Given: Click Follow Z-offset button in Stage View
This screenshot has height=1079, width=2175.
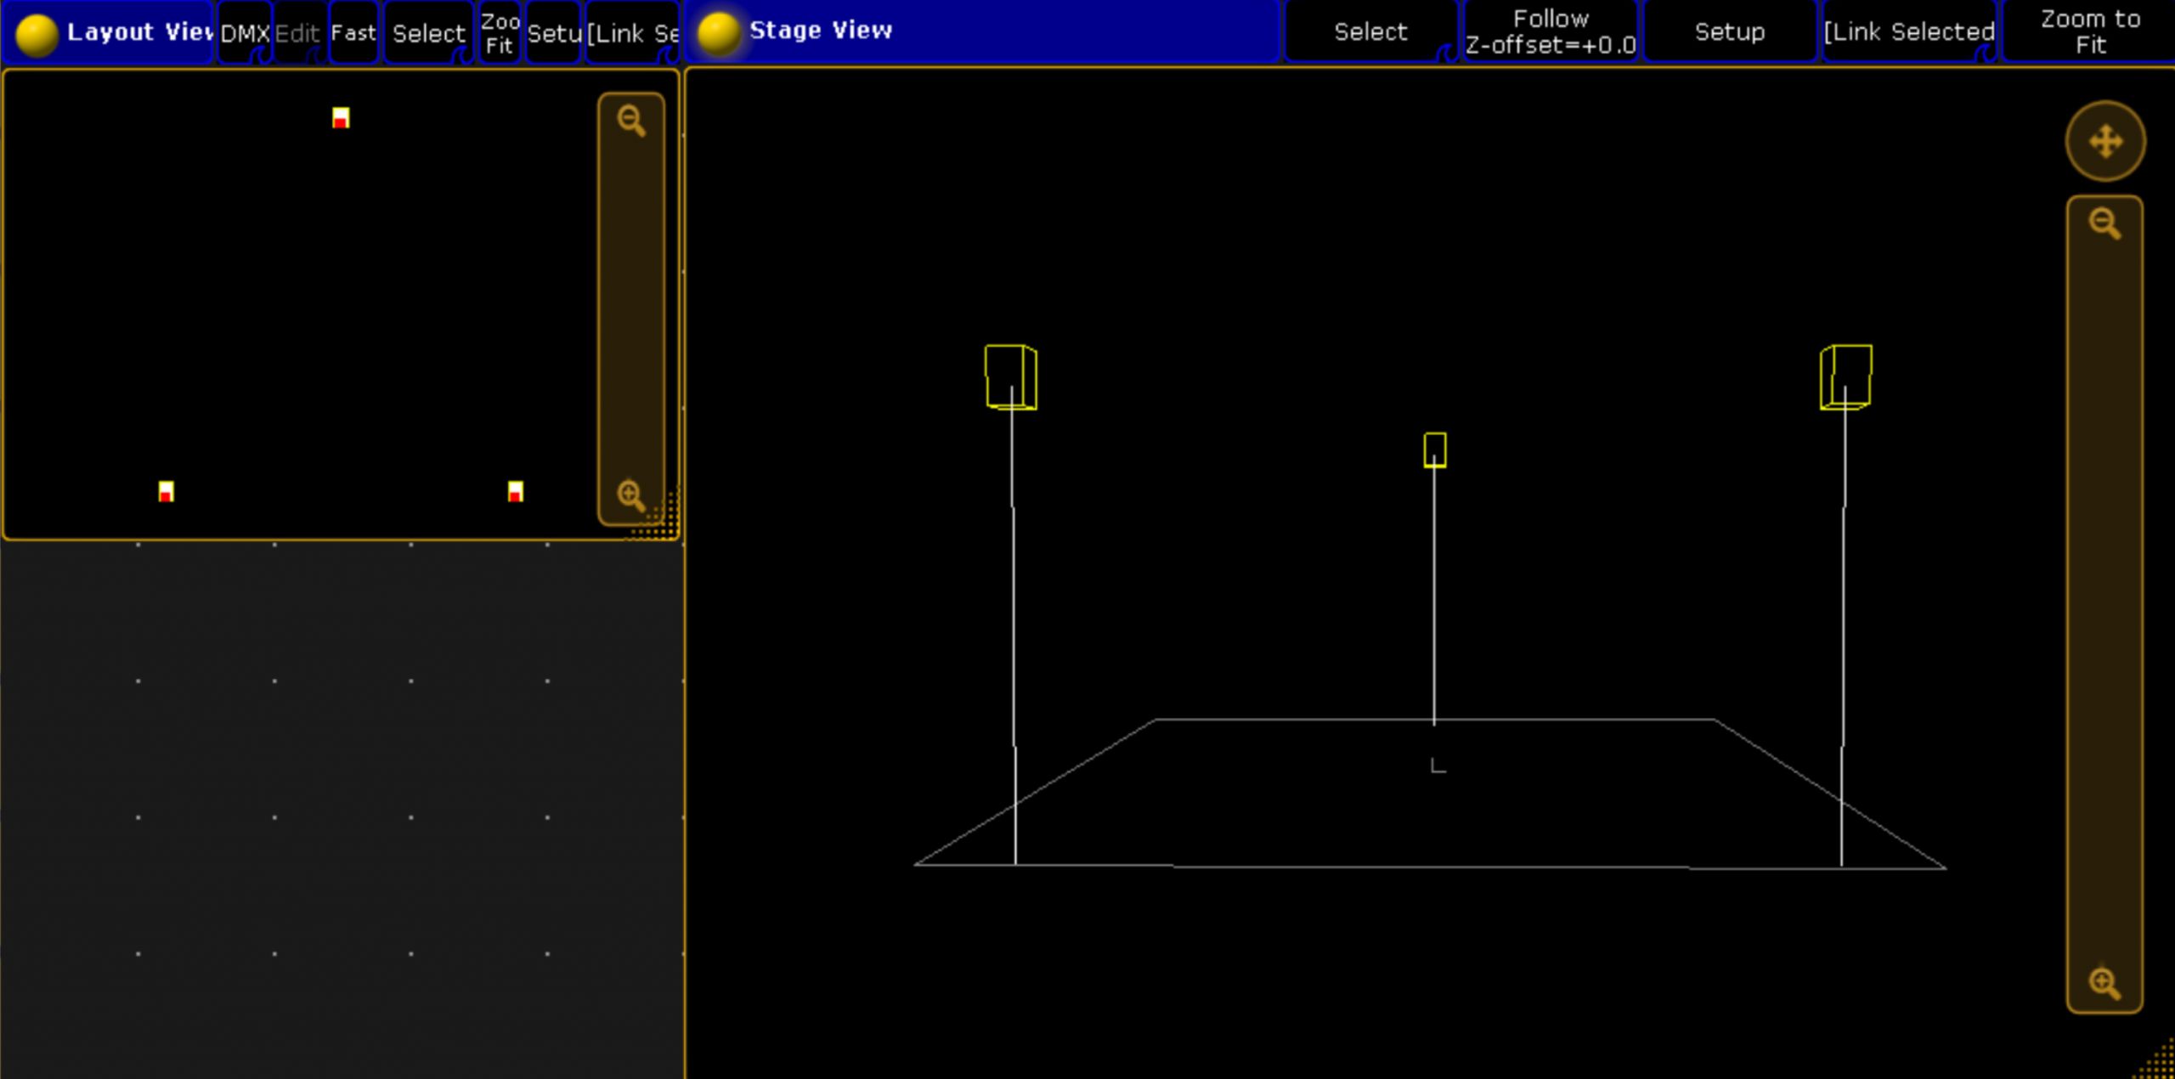Looking at the screenshot, I should (x=1551, y=32).
